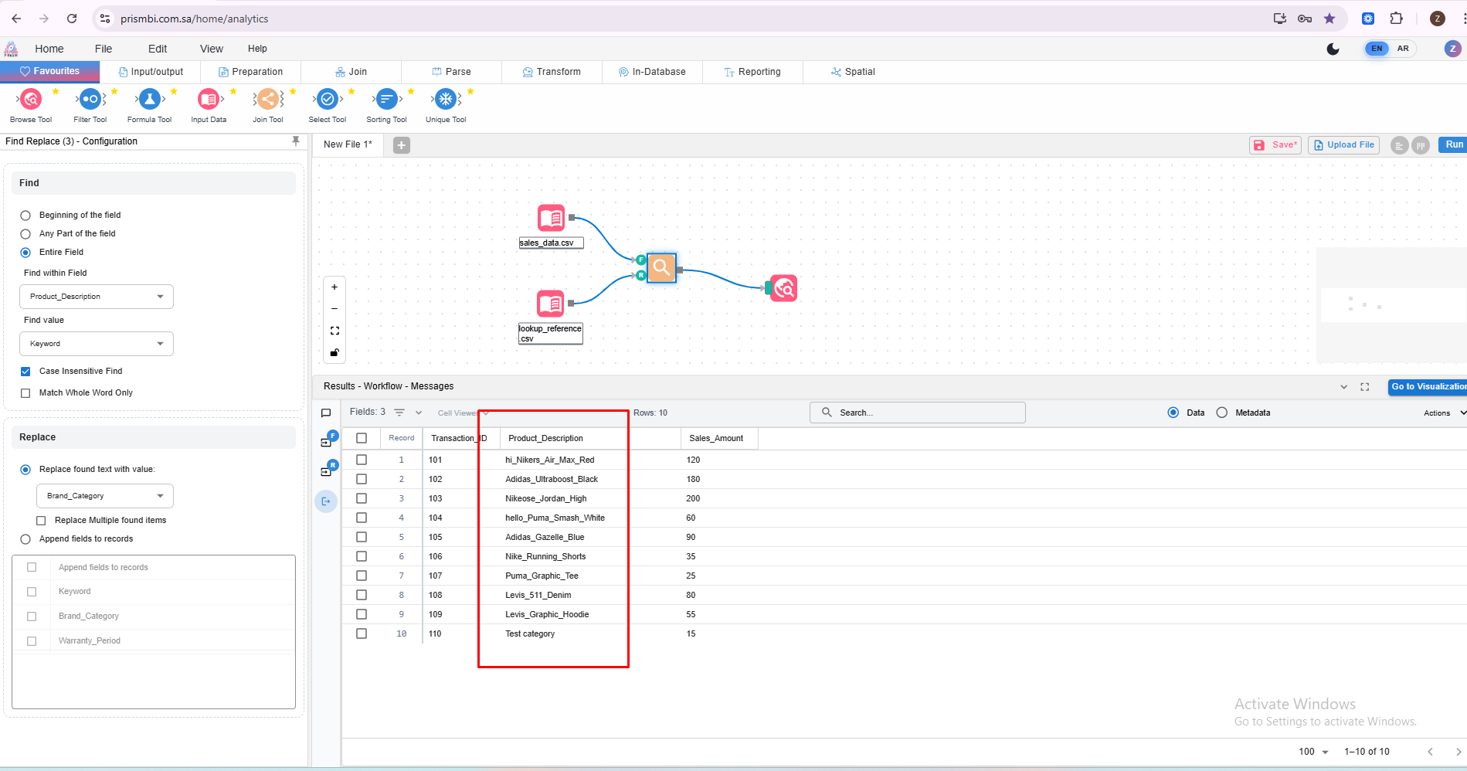Select Any Part of the field option
Image resolution: width=1467 pixels, height=771 pixels.
point(25,234)
